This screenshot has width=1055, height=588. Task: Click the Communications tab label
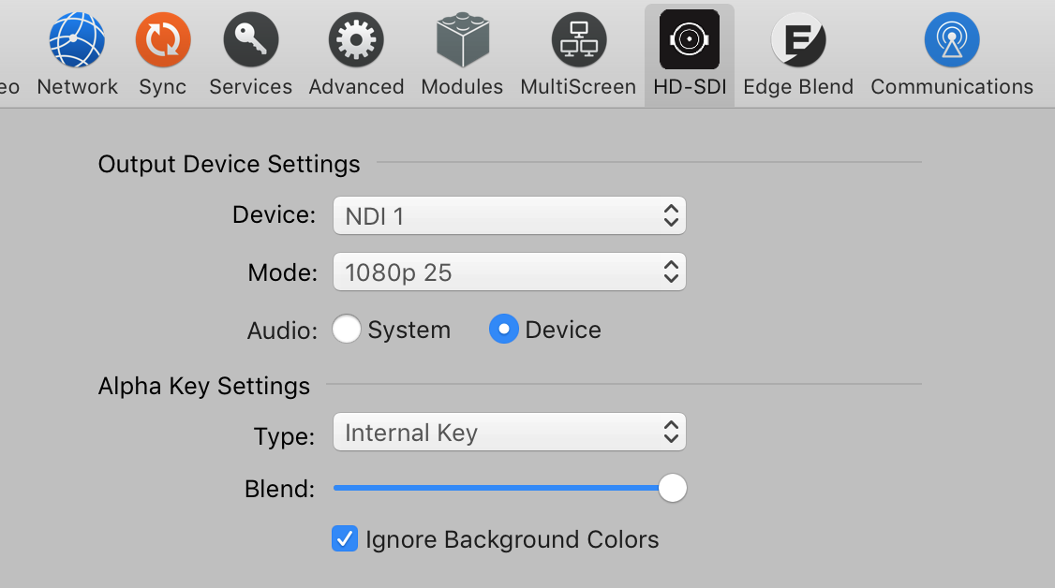[951, 87]
